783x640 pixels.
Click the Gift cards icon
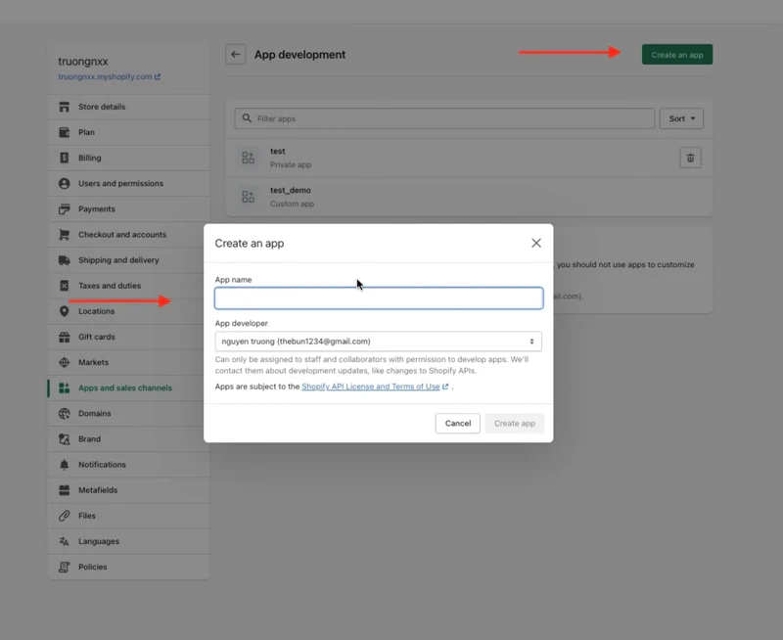(x=64, y=337)
